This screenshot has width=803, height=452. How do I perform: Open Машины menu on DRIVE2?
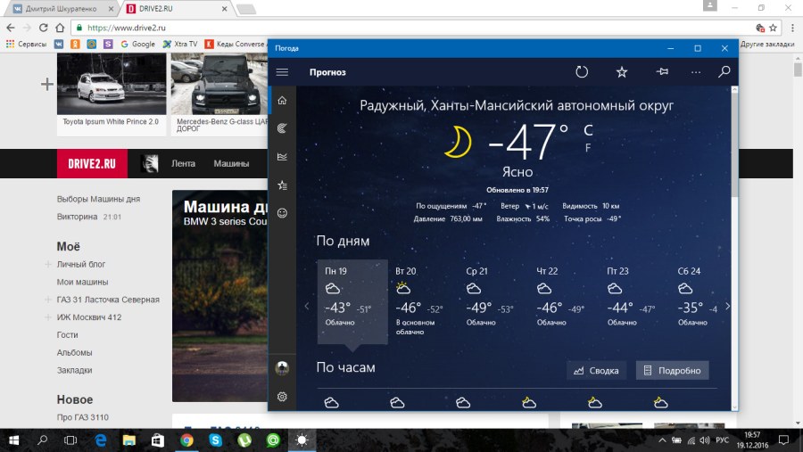[x=231, y=163]
